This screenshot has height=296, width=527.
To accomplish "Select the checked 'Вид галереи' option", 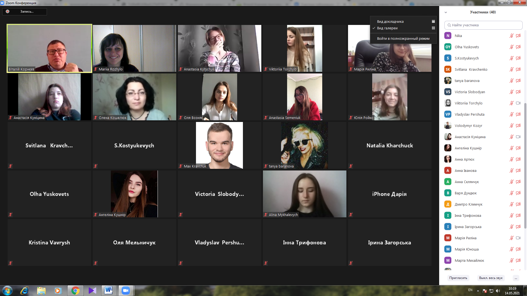I will (387, 28).
